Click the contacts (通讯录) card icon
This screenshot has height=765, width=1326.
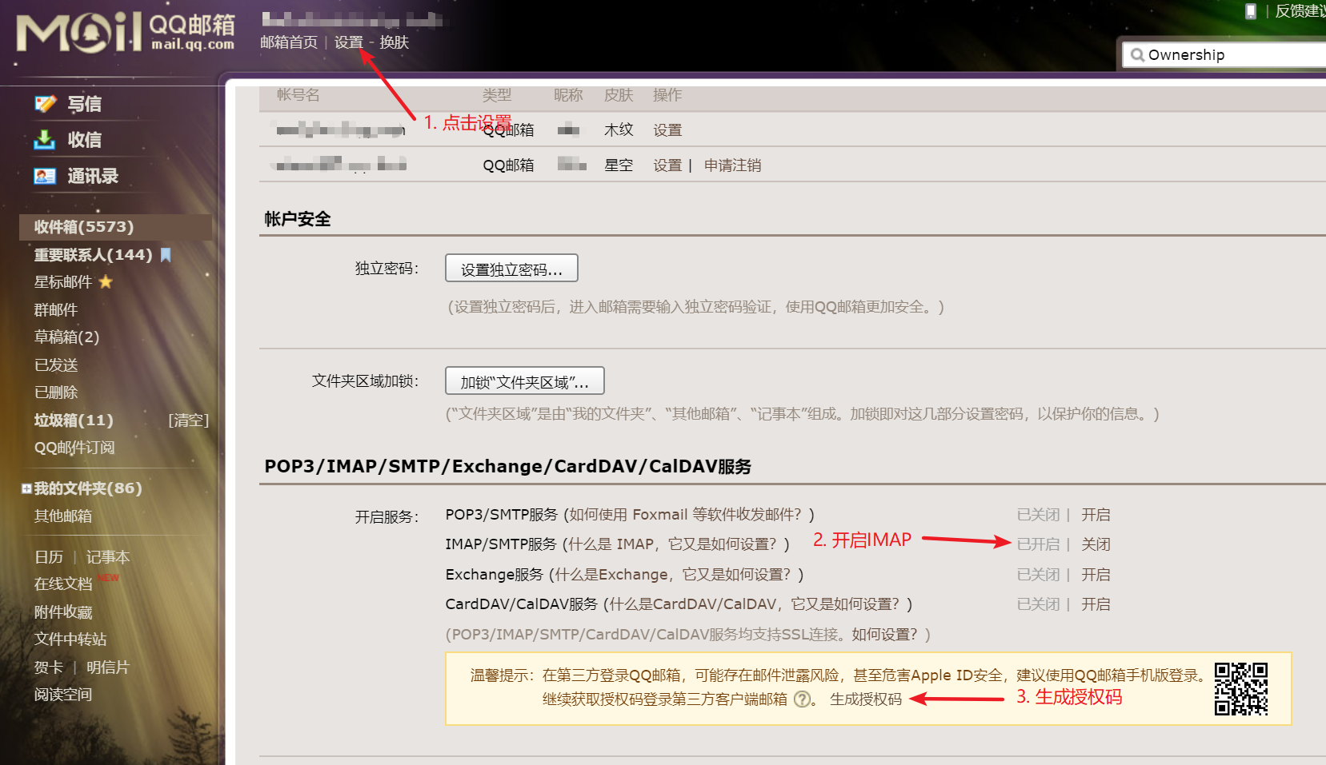[45, 176]
